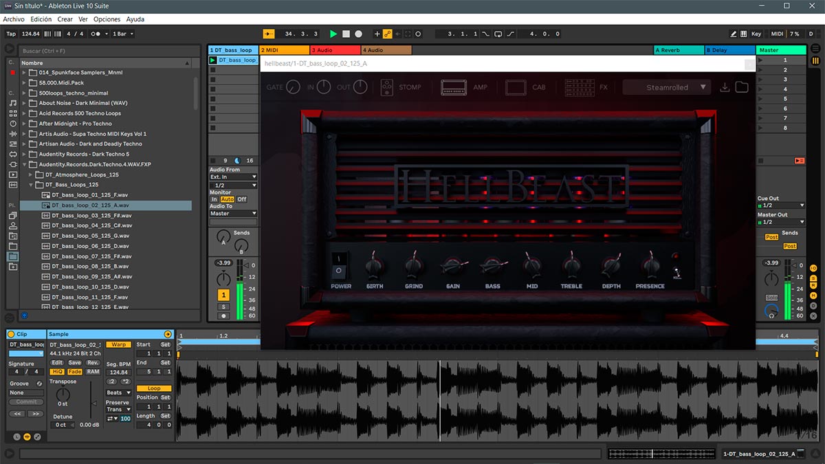Image resolution: width=825 pixels, height=464 pixels.
Task: Click the Tap tempo button
Action: click(11, 34)
